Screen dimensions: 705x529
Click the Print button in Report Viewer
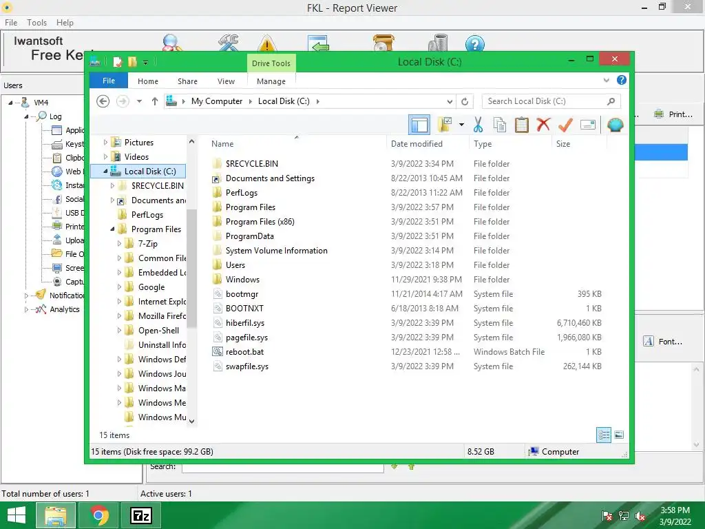(x=673, y=114)
